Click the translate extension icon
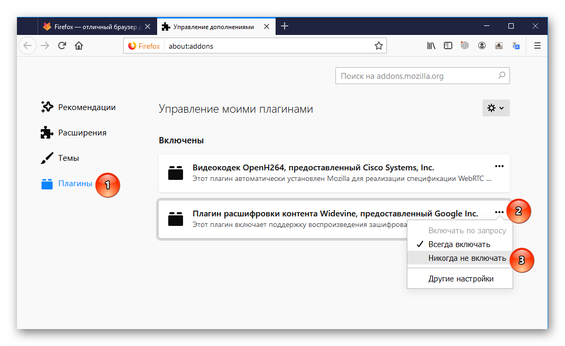 click(x=516, y=46)
